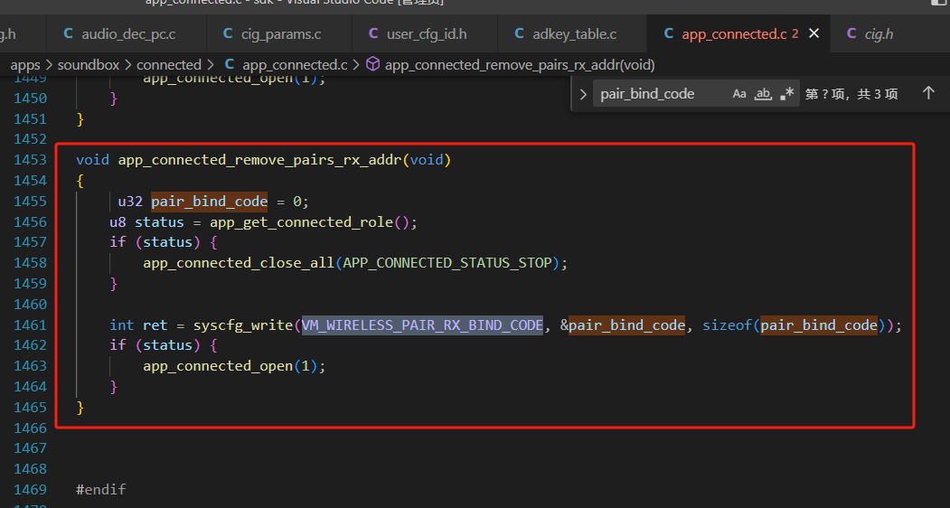Click the function cube icon in breadcrumb
The width and height of the screenshot is (950, 508).
point(373,63)
